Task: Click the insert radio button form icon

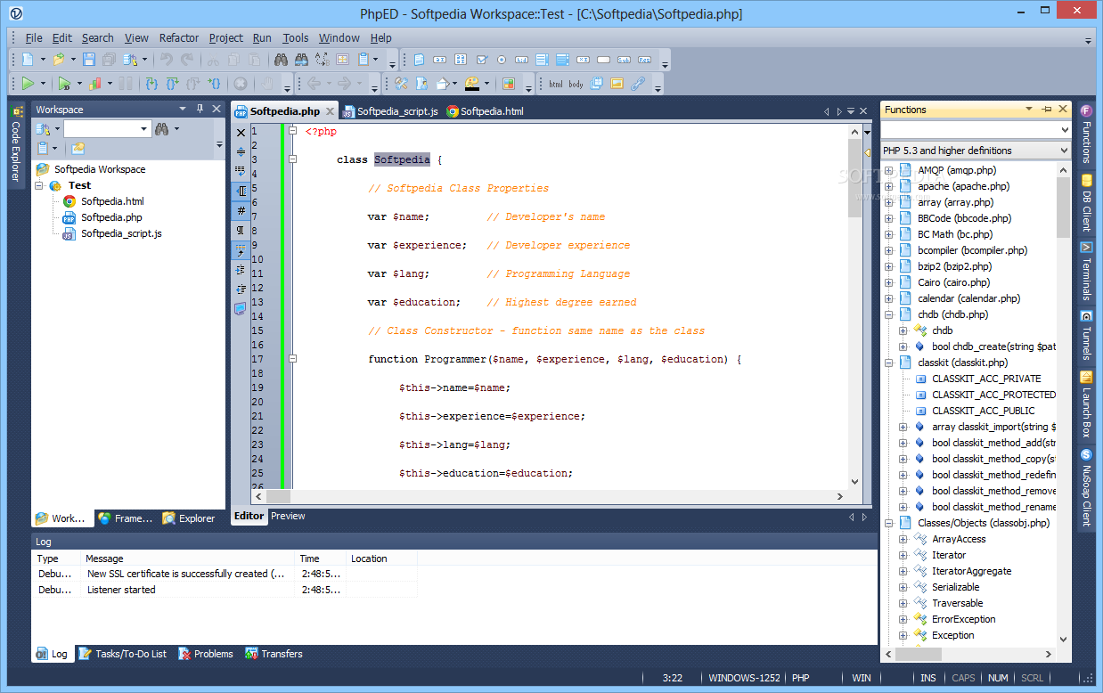Action: (502, 60)
